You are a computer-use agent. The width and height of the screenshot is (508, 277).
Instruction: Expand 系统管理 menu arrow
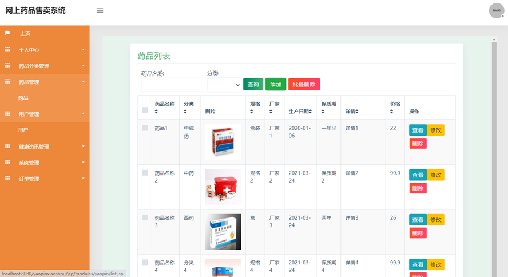84,163
